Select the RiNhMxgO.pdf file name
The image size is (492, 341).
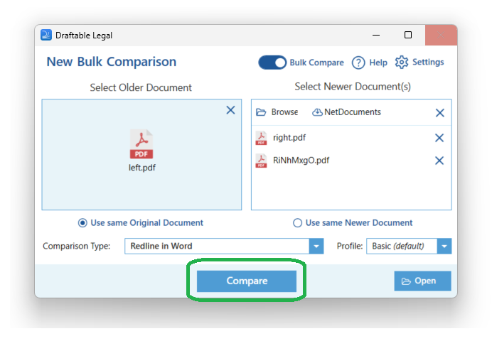point(301,161)
